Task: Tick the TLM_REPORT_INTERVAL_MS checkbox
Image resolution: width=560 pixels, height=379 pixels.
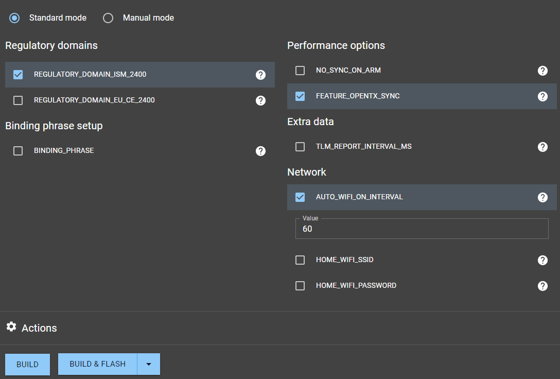Action: pyautogui.click(x=300, y=147)
